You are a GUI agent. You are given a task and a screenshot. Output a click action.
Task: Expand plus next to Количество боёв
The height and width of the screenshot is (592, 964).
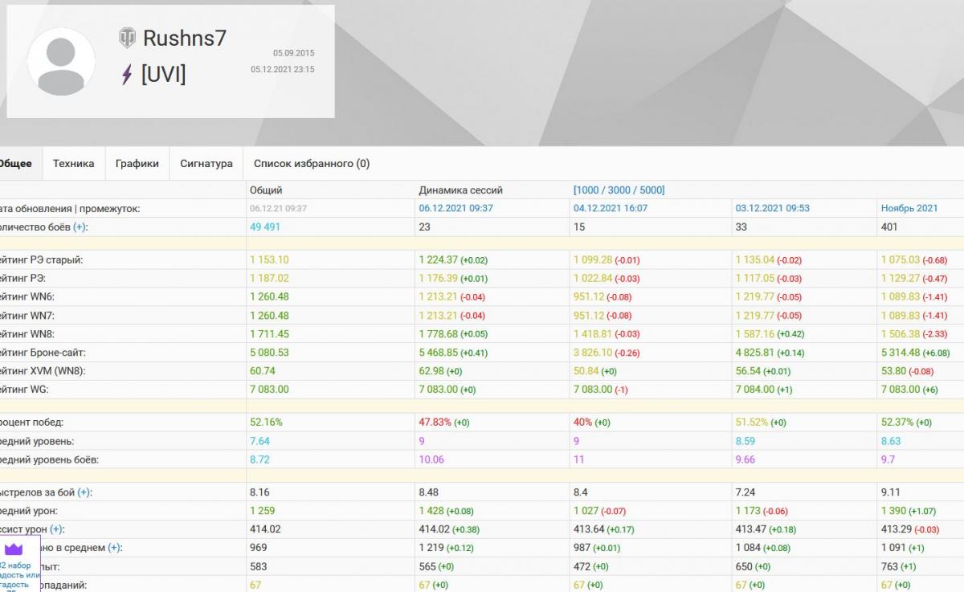point(79,227)
